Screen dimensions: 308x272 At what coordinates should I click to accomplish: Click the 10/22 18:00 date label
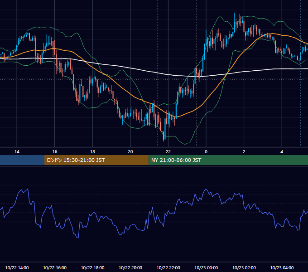(x=92, y=267)
